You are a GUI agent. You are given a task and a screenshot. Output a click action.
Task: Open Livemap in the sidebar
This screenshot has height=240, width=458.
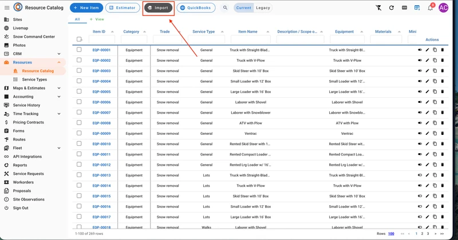[21, 28]
